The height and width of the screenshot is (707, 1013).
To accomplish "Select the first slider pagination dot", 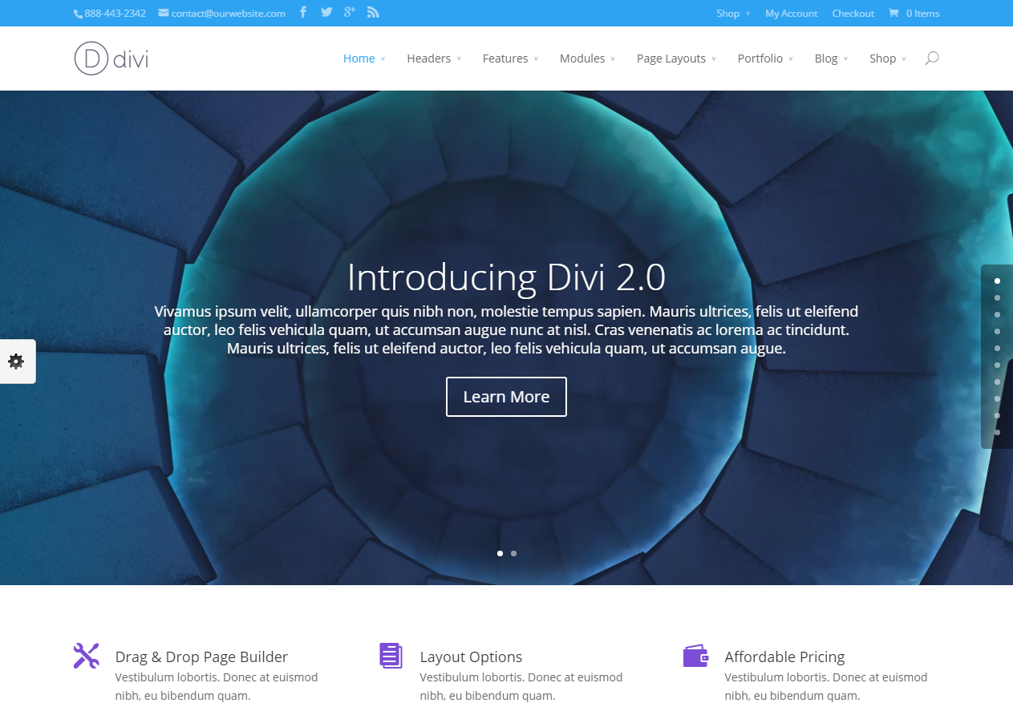I will (500, 553).
